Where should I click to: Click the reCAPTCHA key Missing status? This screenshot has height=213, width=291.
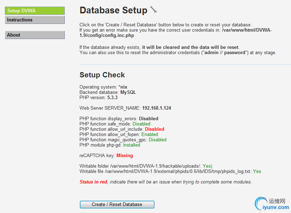tap(125, 156)
